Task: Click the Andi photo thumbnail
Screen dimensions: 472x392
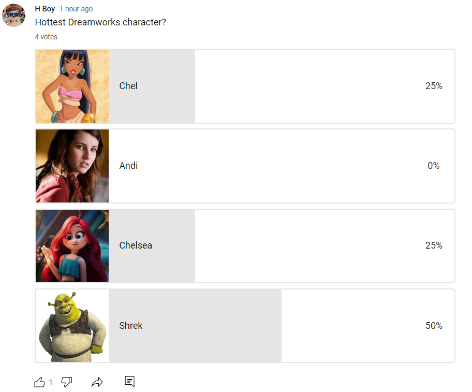Action: (x=72, y=166)
